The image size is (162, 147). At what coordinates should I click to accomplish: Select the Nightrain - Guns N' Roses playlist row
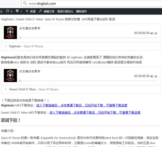[81, 46]
